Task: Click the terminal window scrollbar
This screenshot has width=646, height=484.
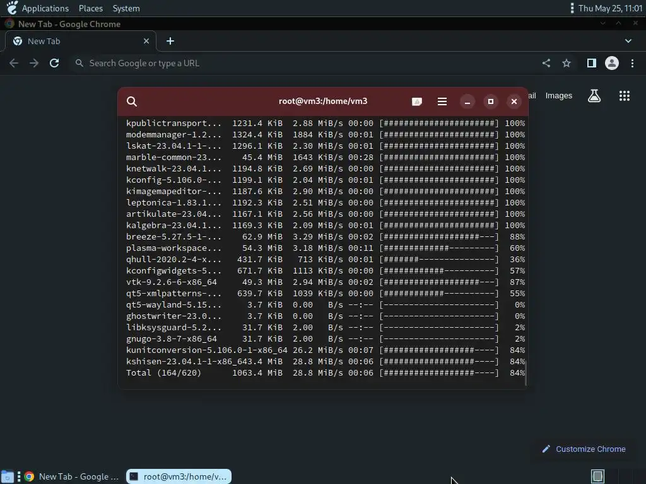Action: (526, 372)
